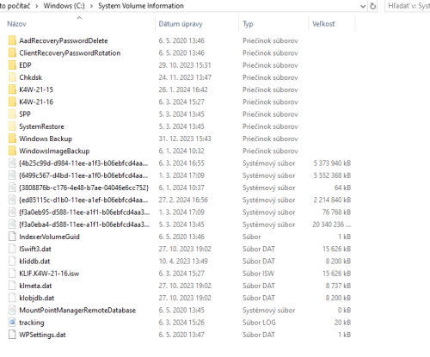Click the Windows Backup folder icon

(x=12, y=138)
